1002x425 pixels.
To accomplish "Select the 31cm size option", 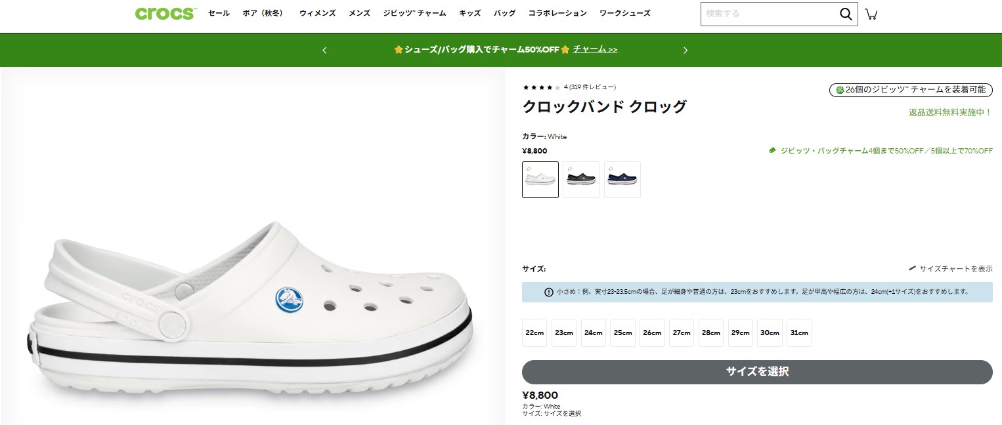I will point(799,333).
